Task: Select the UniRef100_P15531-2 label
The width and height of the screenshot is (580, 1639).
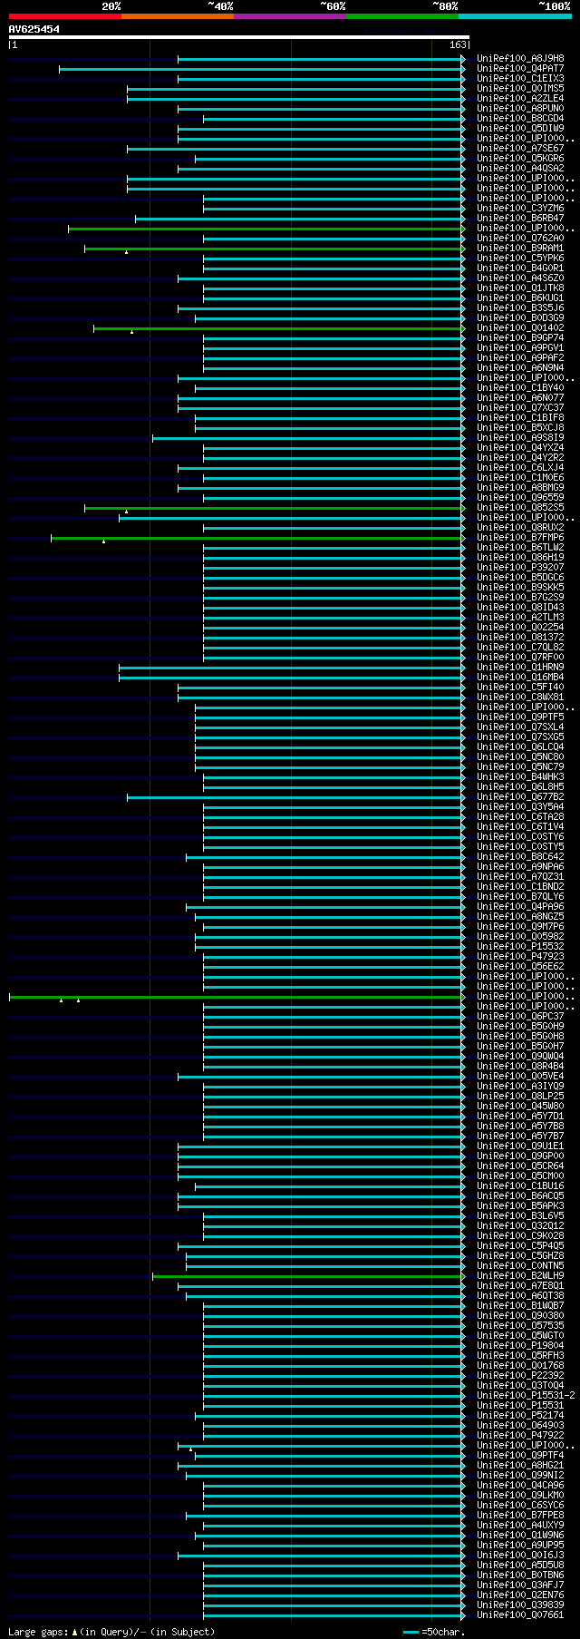Action: (526, 1396)
